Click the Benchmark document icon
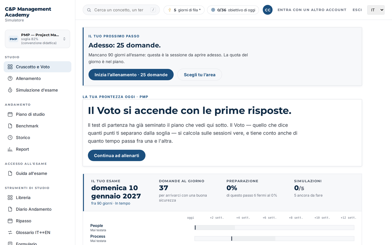 coord(10,126)
